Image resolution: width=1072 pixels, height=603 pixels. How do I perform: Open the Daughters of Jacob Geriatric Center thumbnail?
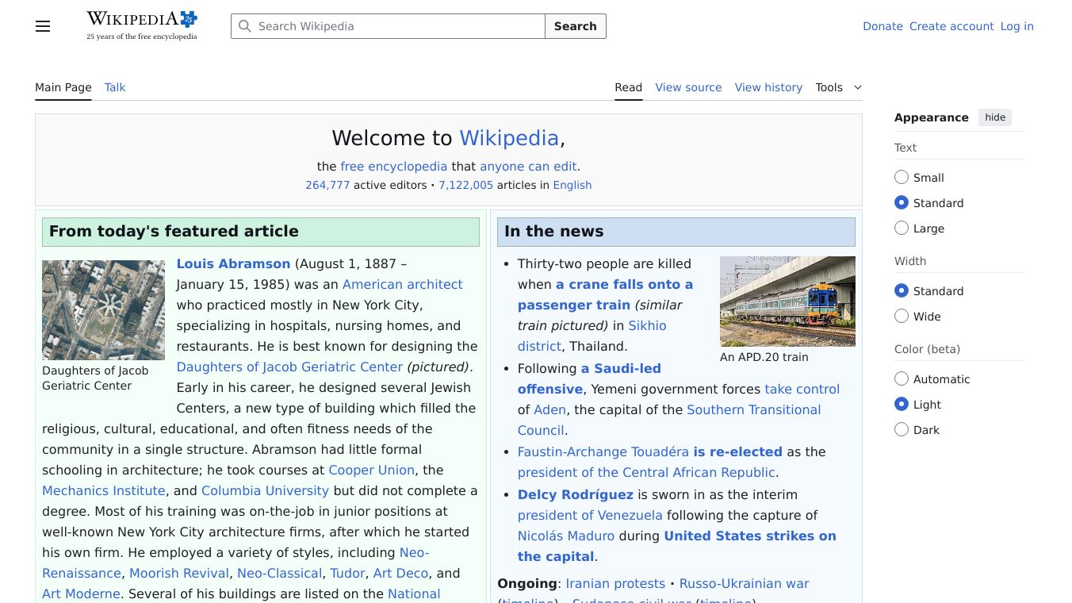pos(103,310)
